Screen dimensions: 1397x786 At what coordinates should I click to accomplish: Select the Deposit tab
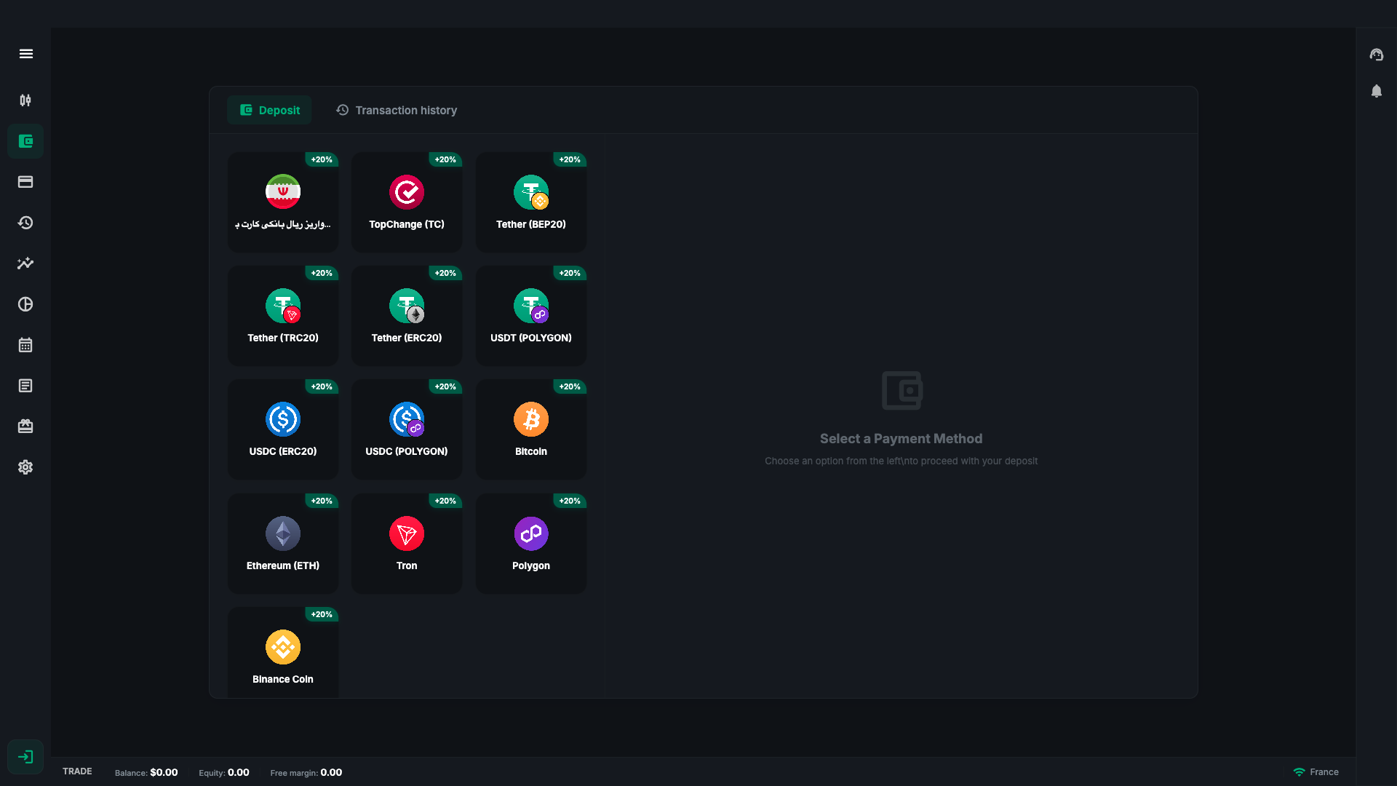pos(269,110)
